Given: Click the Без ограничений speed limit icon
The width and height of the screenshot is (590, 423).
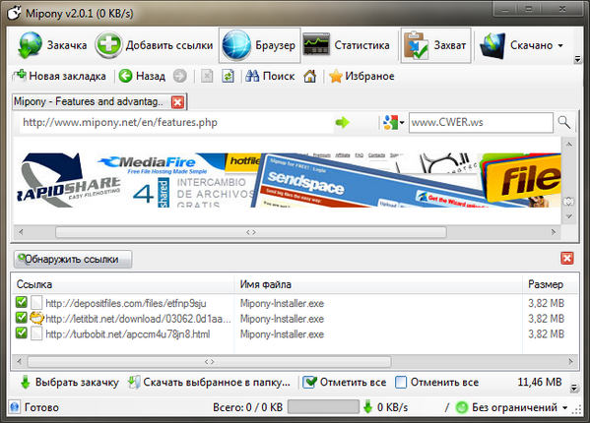Looking at the screenshot, I should tap(461, 407).
